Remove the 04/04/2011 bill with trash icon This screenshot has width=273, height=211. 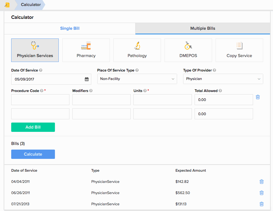tap(262, 182)
